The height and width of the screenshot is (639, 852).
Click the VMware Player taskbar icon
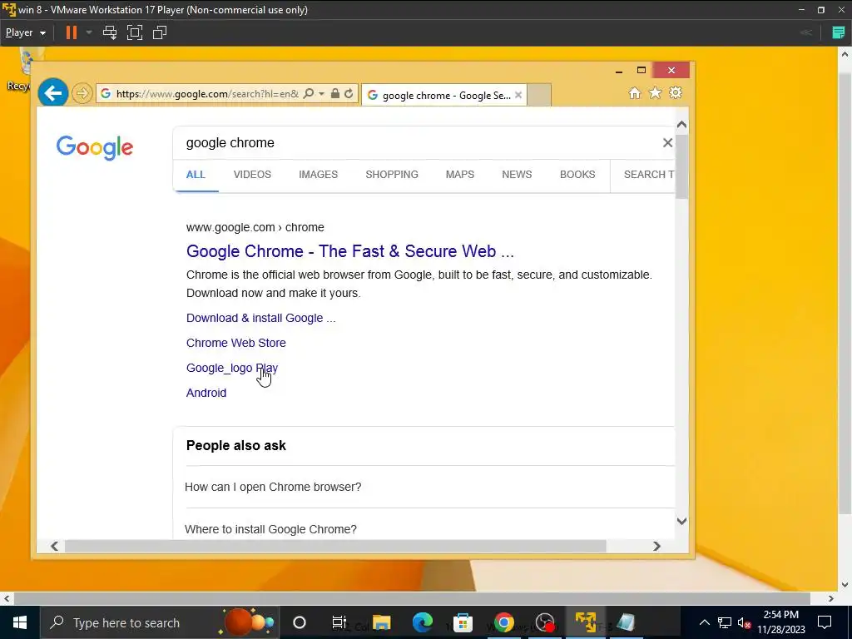coord(585,622)
